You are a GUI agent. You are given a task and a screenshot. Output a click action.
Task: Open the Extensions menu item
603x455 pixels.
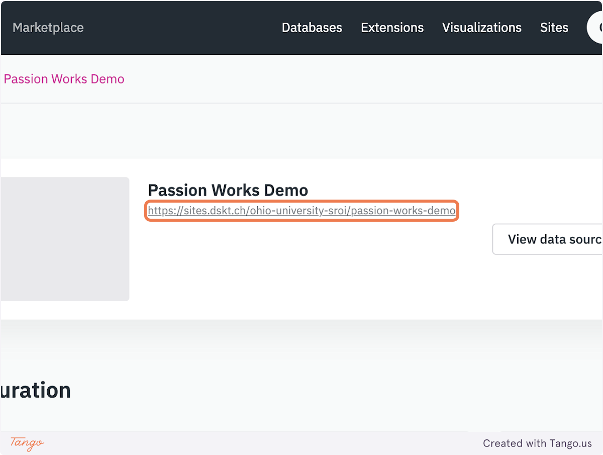tap(392, 28)
